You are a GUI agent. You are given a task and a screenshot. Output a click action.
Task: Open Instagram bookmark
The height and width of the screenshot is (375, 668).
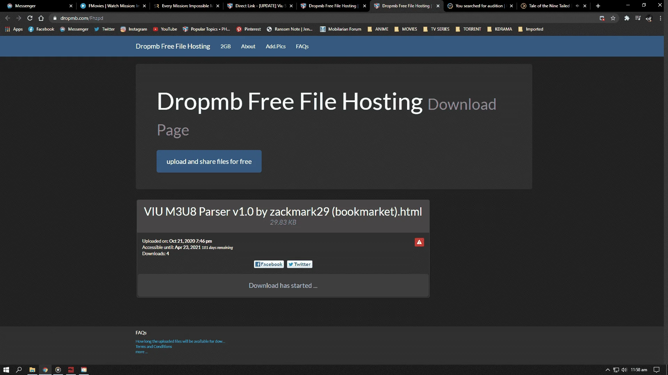134,29
